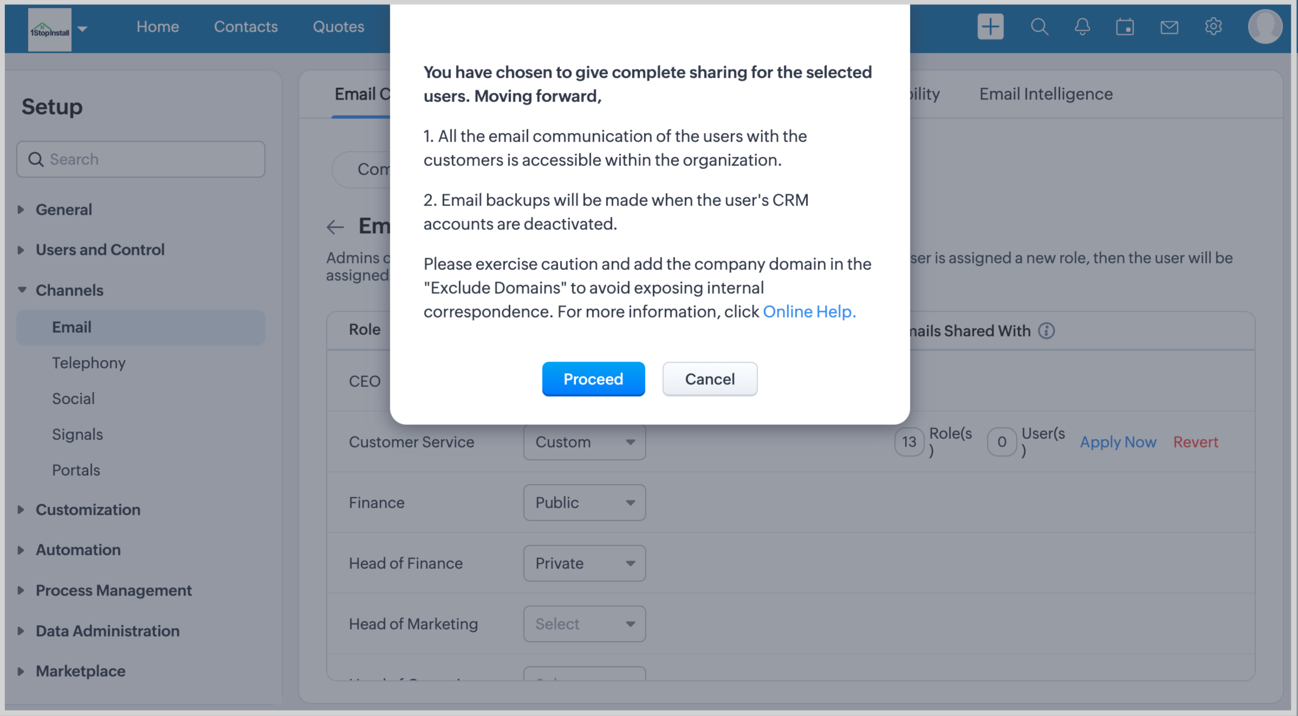The image size is (1298, 716).
Task: Click the user profile avatar
Action: tap(1264, 27)
